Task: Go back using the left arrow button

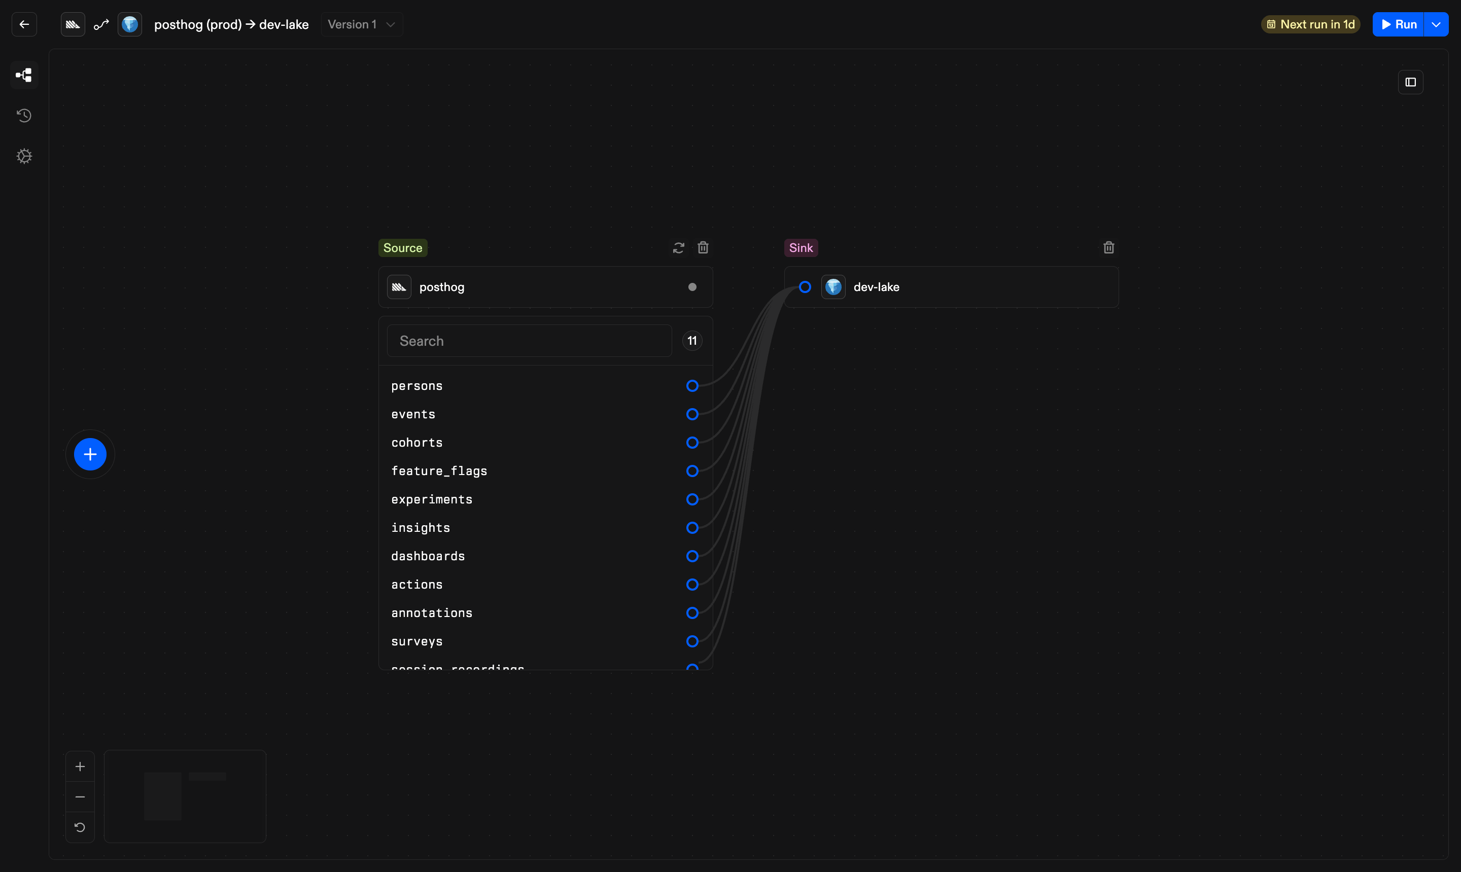Action: pos(24,24)
